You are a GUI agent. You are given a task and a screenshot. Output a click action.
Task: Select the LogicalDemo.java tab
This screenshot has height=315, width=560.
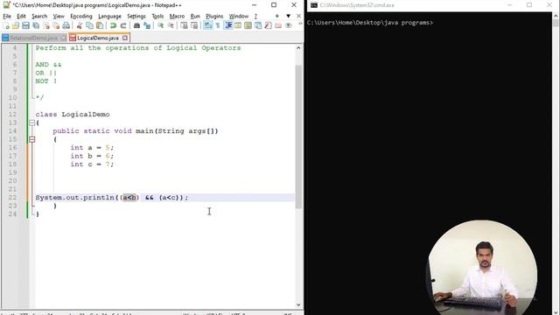pos(97,38)
